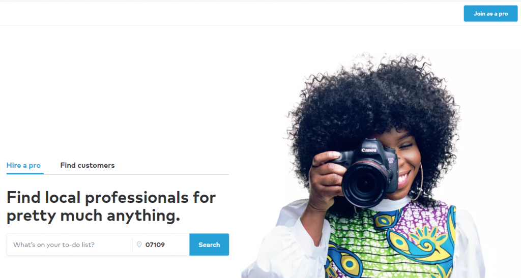Click the EOS badge on camera body
Screen dimensions: 521x278
point(391,161)
